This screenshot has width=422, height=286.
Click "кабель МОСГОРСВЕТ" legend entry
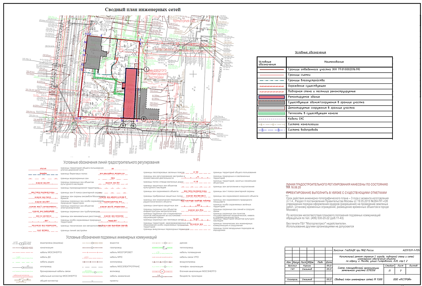[x=121, y=252]
